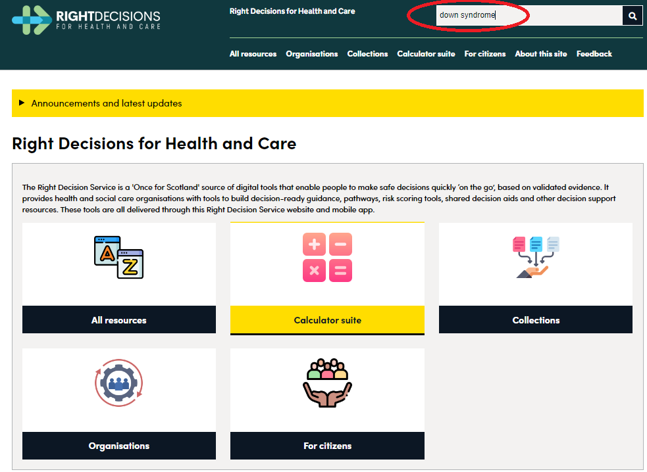Click the disclosure triangle beside Announcements
The height and width of the screenshot is (472, 647).
pos(22,103)
